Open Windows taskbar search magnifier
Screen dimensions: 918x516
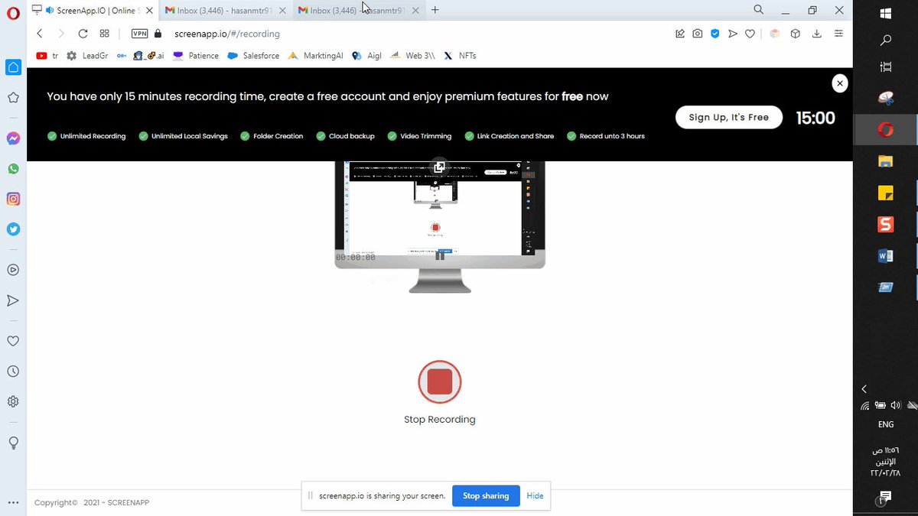pos(885,40)
